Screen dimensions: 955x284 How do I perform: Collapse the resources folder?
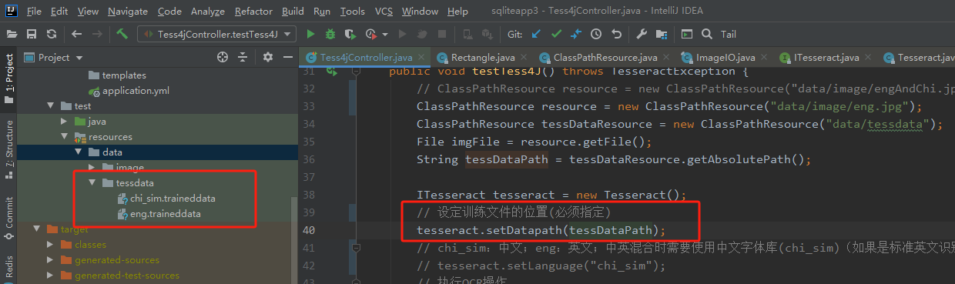coord(64,137)
